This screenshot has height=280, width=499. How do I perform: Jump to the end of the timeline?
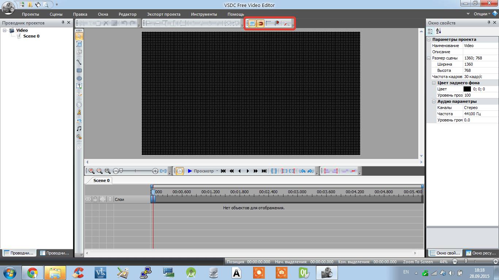point(264,171)
